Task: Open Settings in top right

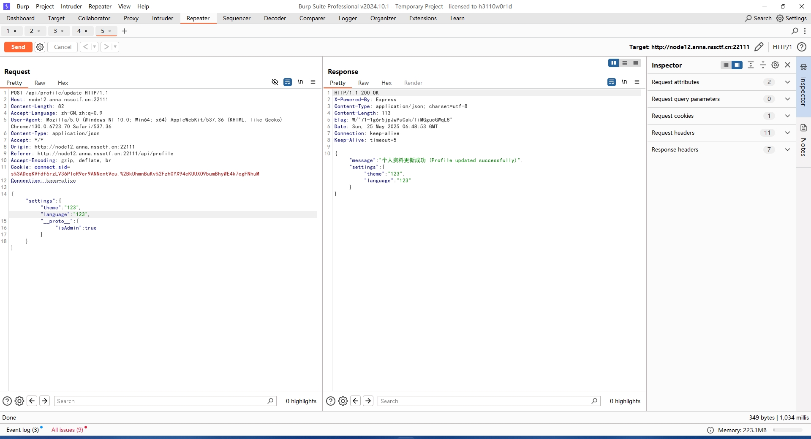Action: point(792,18)
